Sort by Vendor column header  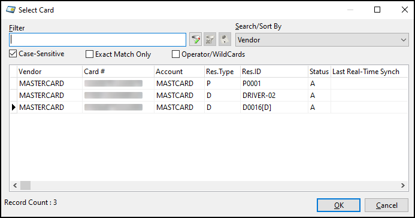50,72
